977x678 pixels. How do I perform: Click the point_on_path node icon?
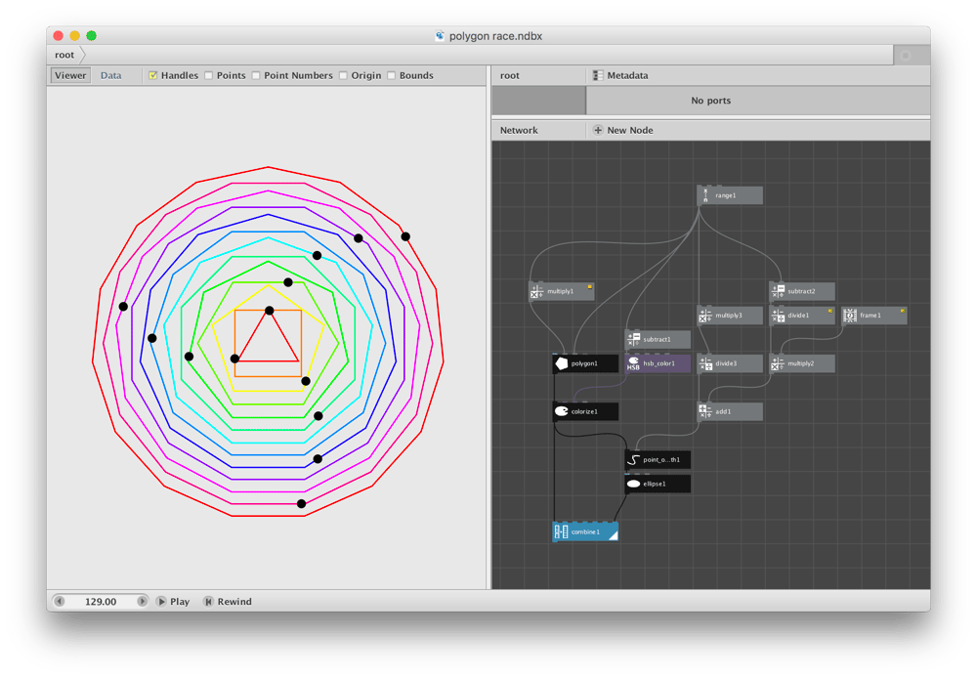pyautogui.click(x=633, y=460)
